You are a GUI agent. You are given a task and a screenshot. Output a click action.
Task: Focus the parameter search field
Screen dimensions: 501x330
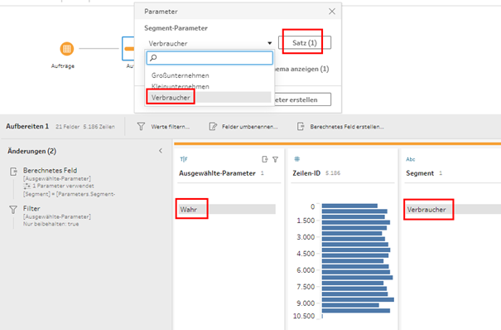210,58
